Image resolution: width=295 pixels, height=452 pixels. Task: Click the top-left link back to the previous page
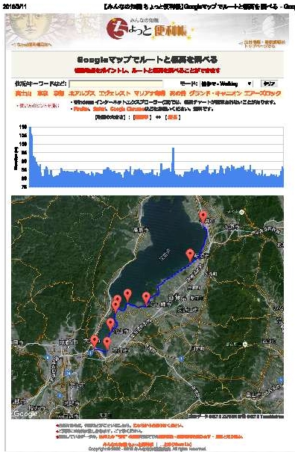click(32, 45)
